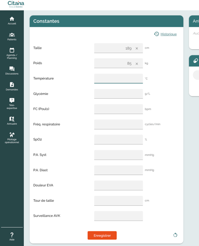Screen dimensions: 199x246
Task: Open Demandes in the sidebar
Action: tap(12, 86)
